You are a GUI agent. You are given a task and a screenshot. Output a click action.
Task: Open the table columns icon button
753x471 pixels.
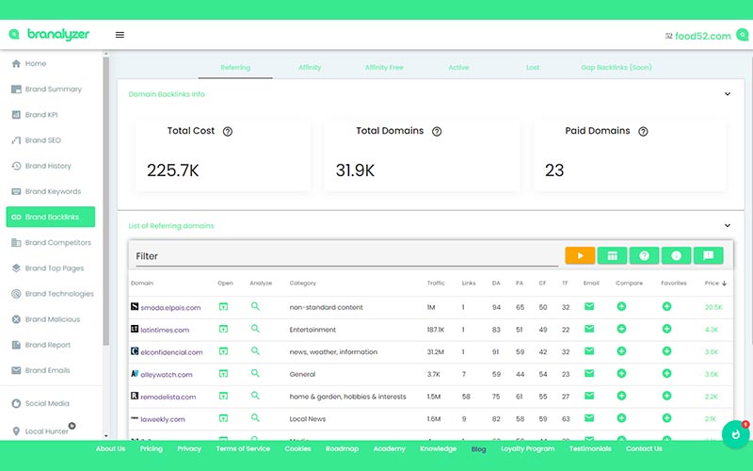click(612, 255)
